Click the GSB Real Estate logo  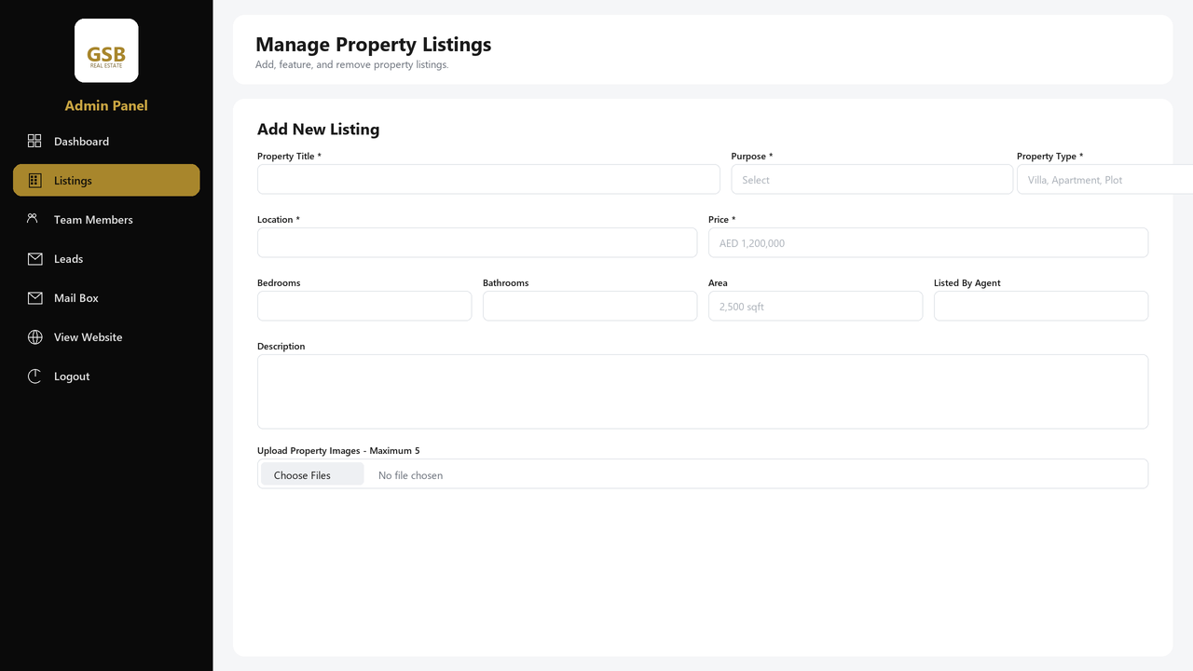(106, 50)
